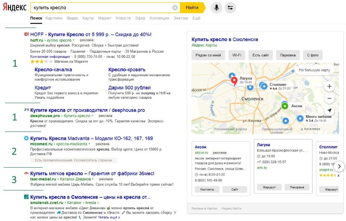Select the green Аксон map marker
This screenshot has height=221, width=346.
285,106
